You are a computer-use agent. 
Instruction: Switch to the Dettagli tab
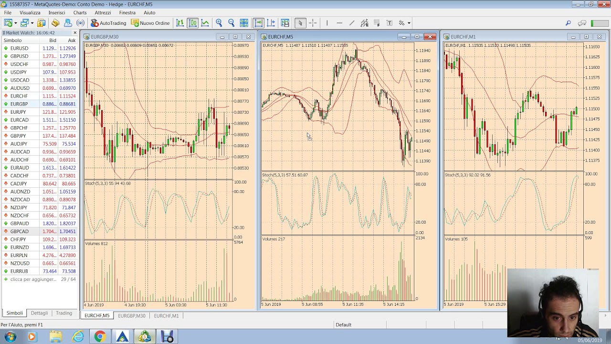(39, 313)
